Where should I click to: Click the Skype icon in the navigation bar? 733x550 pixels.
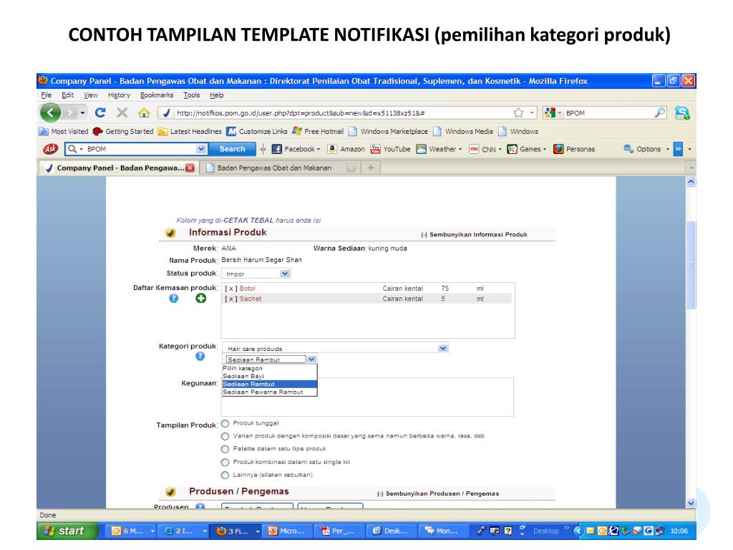(x=682, y=112)
